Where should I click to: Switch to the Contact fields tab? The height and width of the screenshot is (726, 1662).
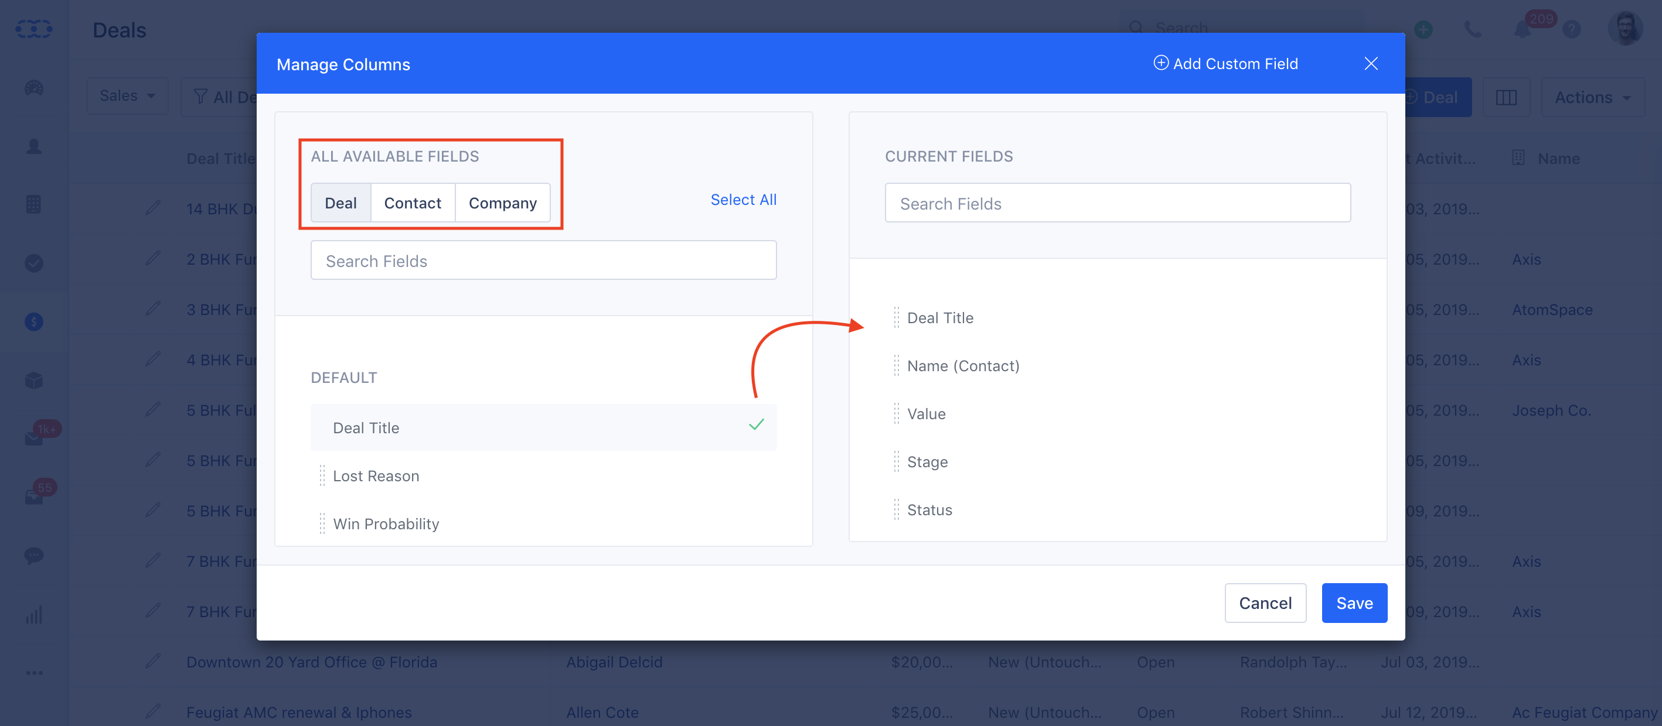[x=413, y=203]
